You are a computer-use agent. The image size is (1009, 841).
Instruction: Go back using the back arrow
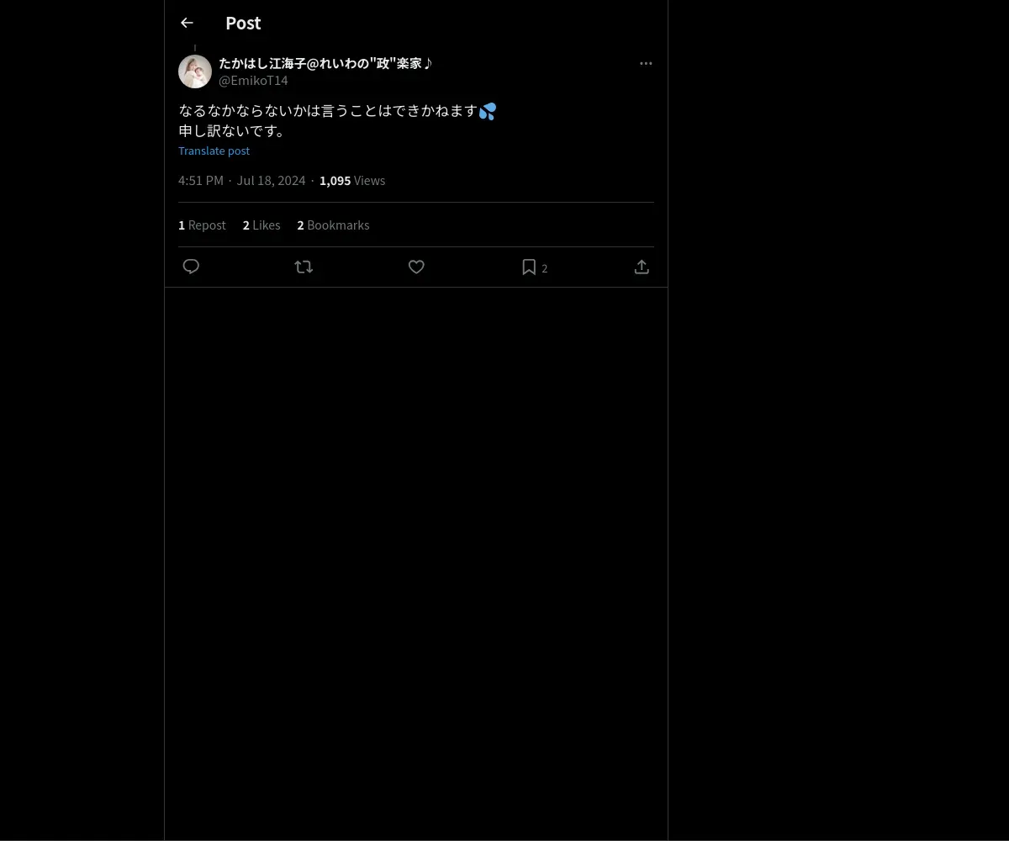pos(187,23)
